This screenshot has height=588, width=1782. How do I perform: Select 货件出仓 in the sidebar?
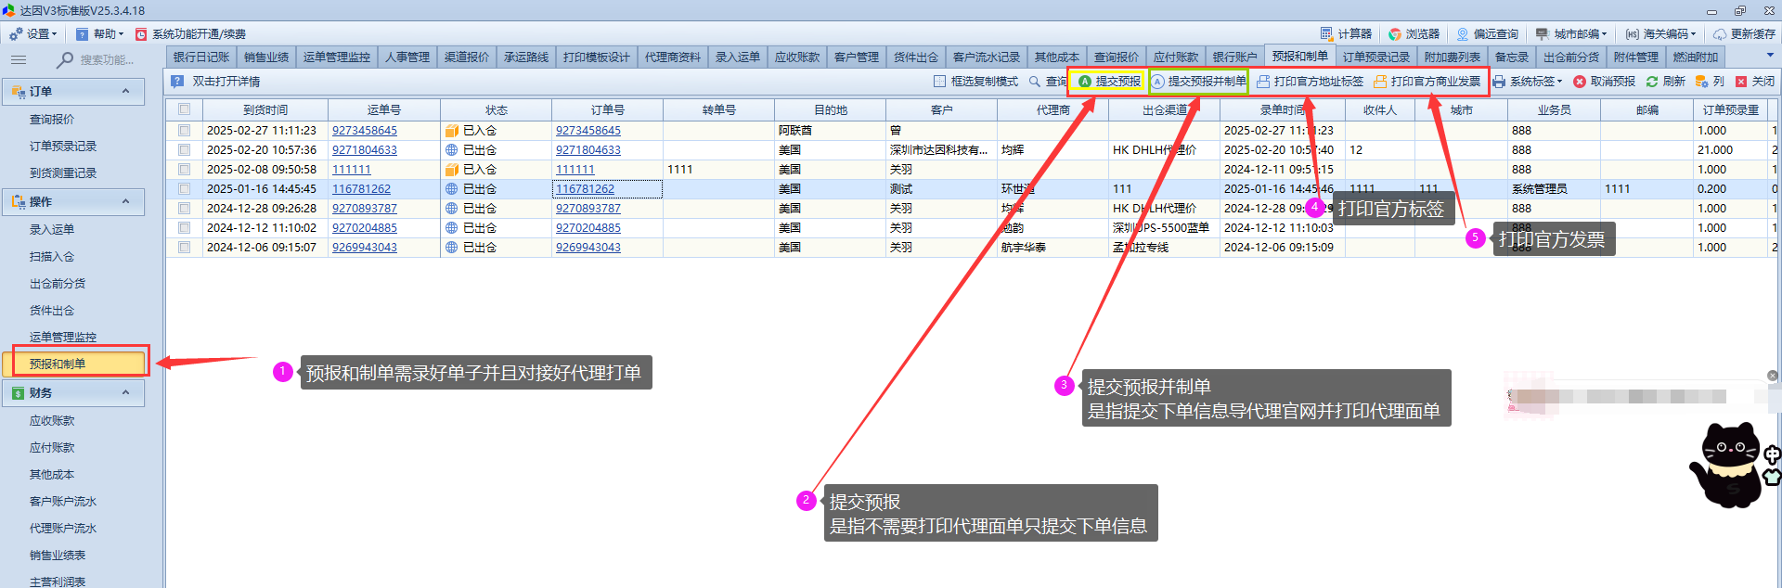[52, 311]
